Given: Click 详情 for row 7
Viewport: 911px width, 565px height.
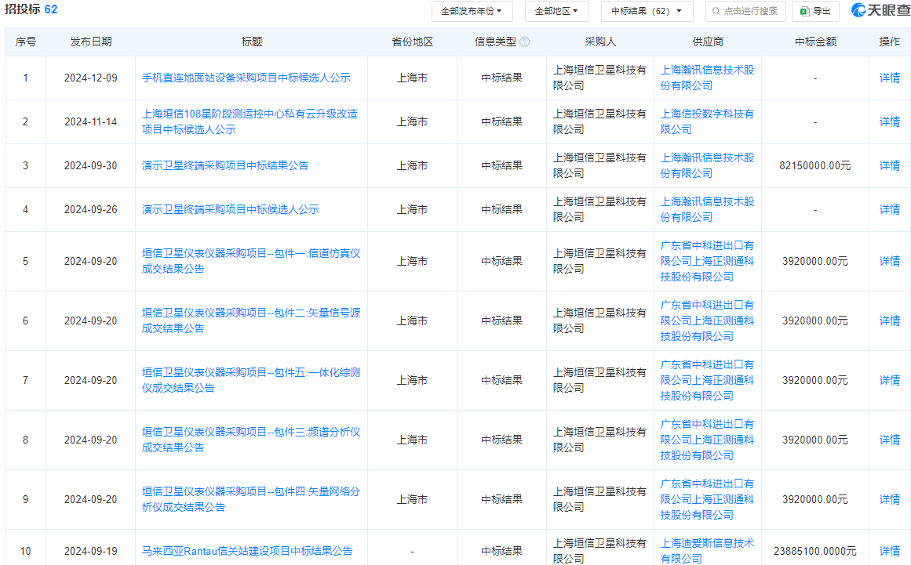Looking at the screenshot, I should click(x=890, y=380).
